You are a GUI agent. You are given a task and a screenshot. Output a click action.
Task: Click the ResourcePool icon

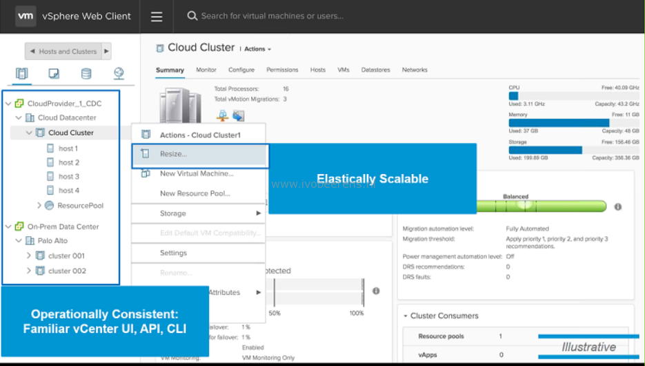click(49, 205)
